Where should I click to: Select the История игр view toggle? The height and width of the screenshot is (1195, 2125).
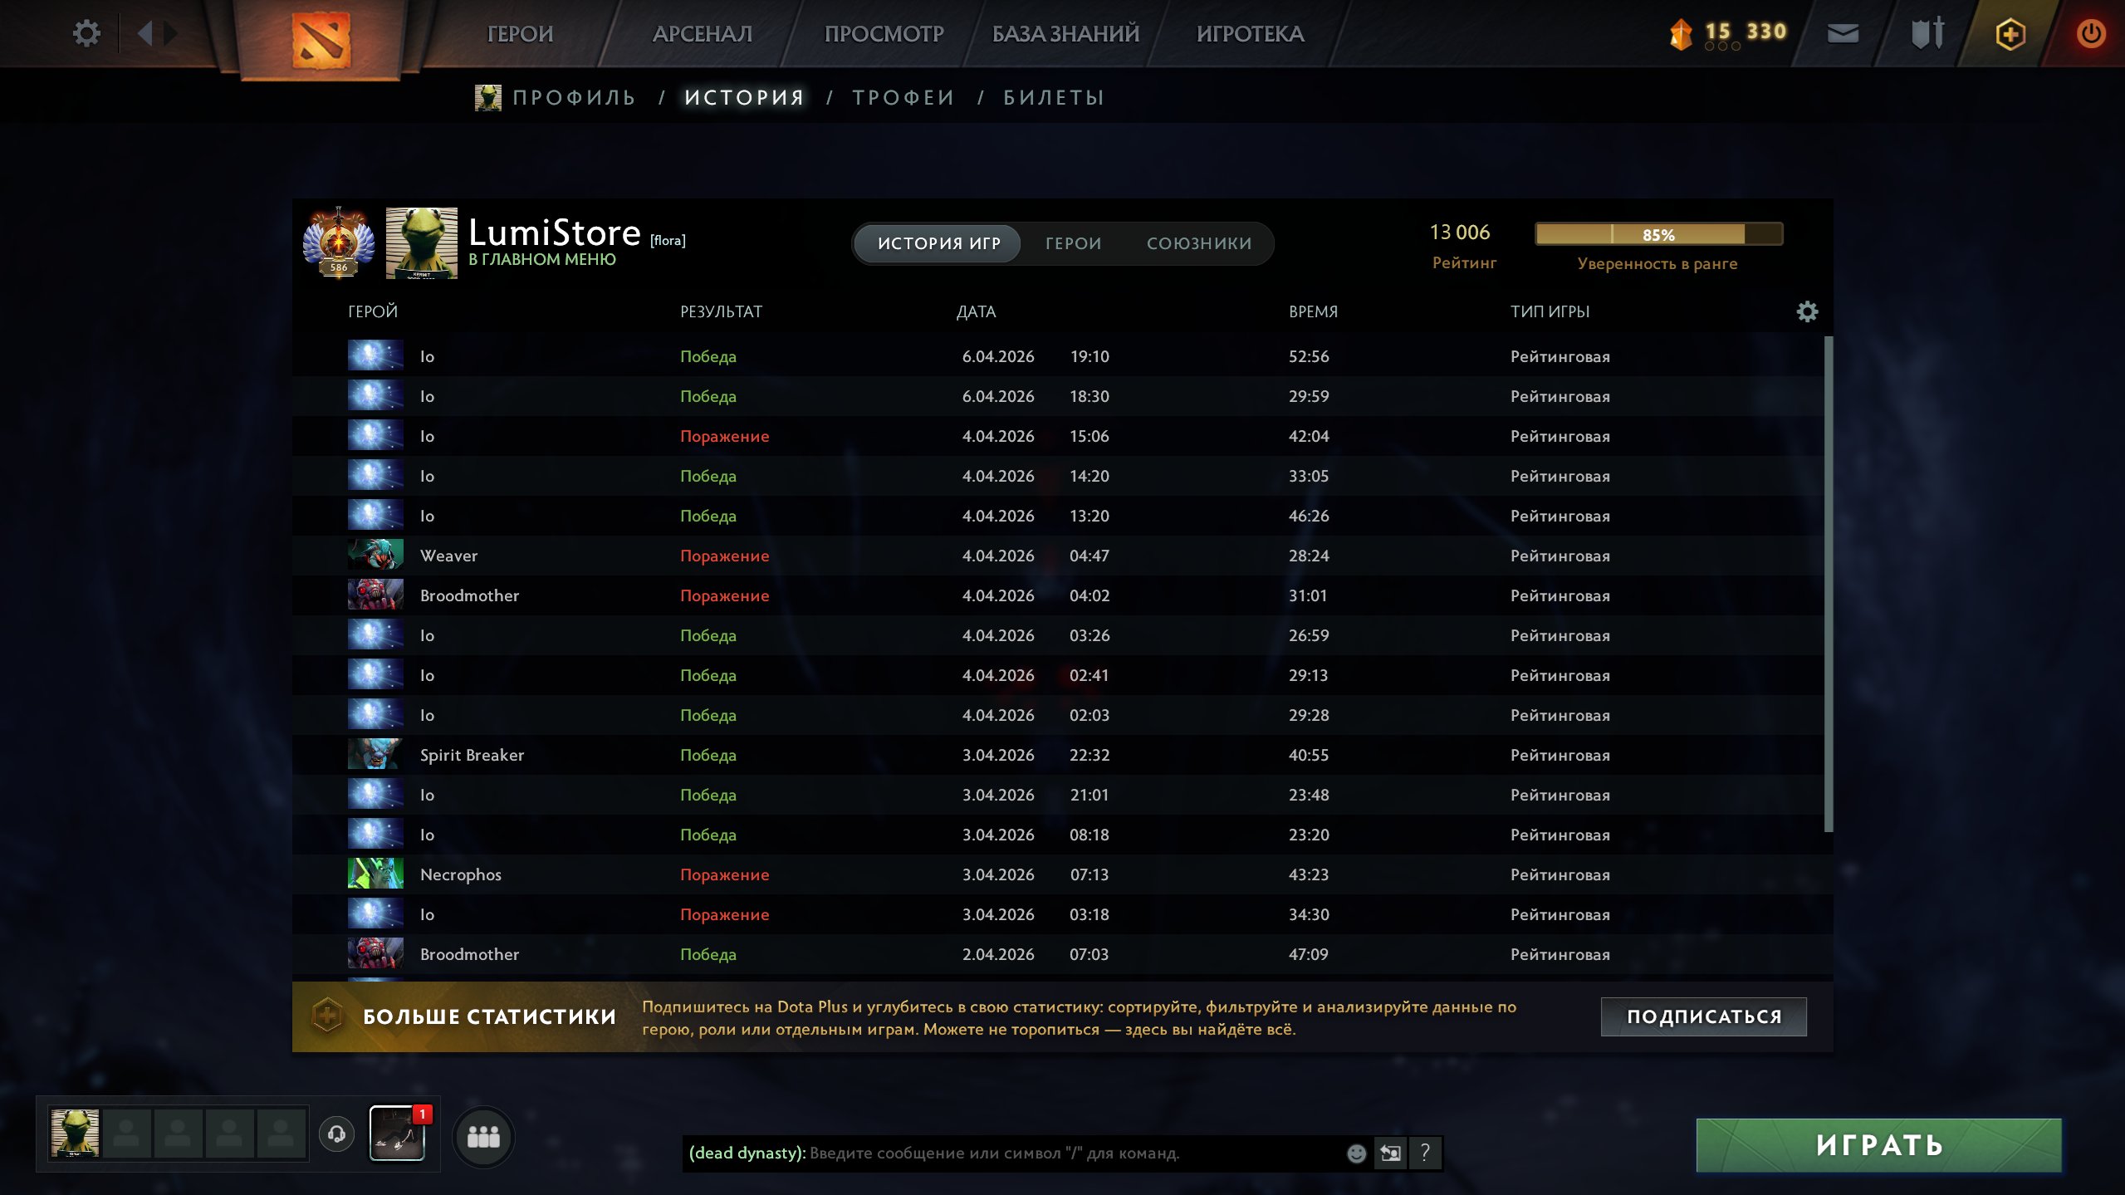tap(938, 243)
